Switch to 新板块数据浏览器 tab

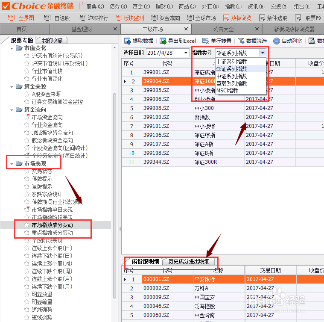(294, 29)
